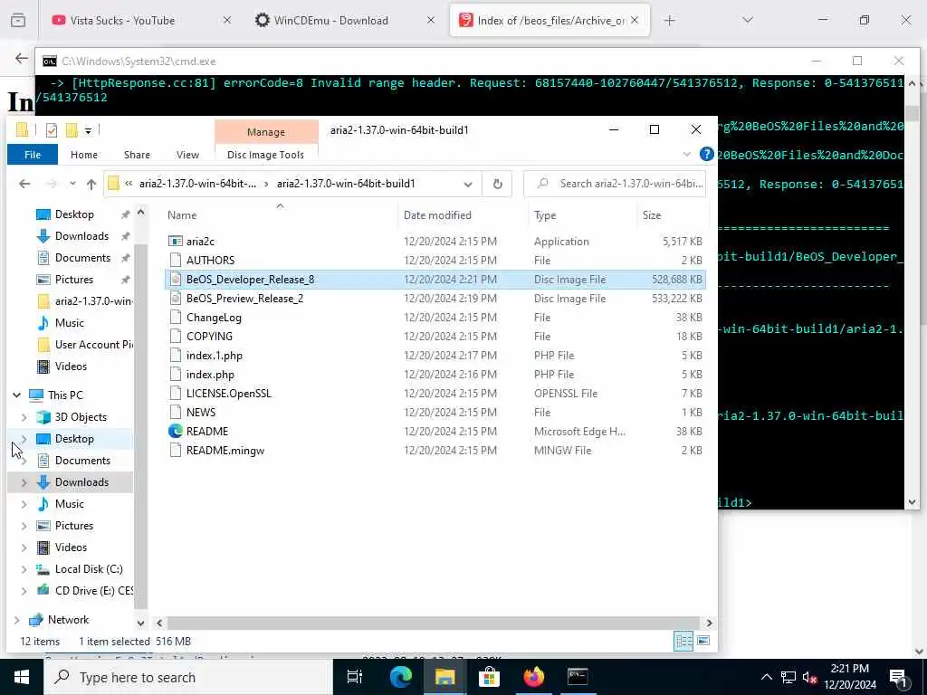The width and height of the screenshot is (927, 695).
Task: Select the LICENSE.OpenSSL file
Action: click(x=229, y=394)
